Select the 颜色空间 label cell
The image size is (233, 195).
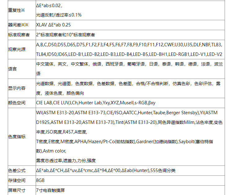(16, 102)
